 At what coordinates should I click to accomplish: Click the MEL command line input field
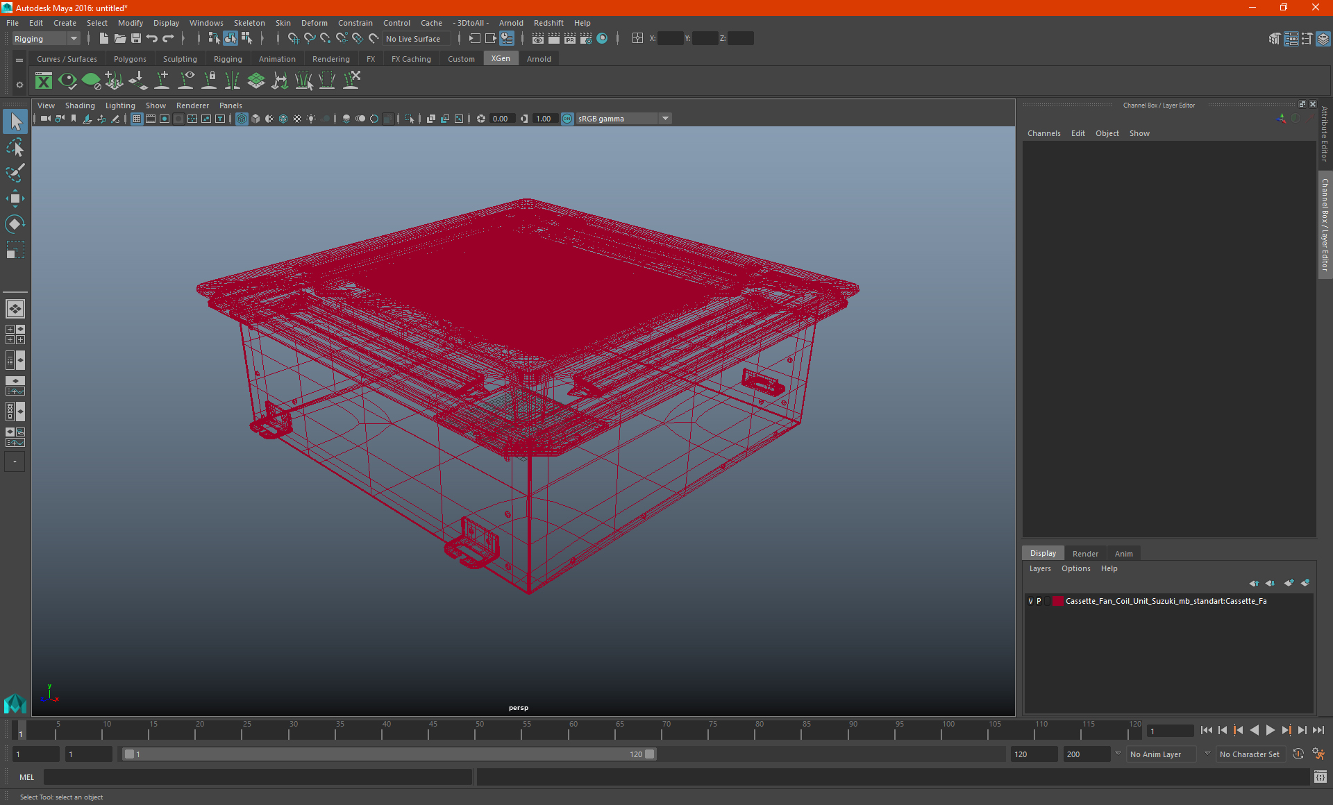tap(258, 777)
